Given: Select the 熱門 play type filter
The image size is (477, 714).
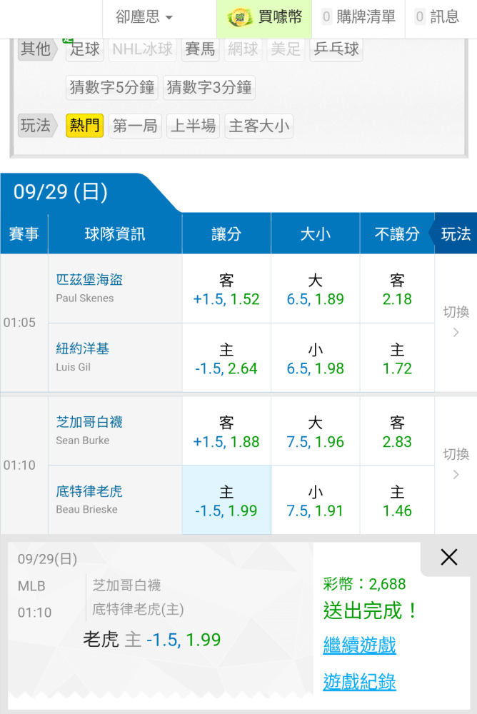Looking at the screenshot, I should point(84,126).
